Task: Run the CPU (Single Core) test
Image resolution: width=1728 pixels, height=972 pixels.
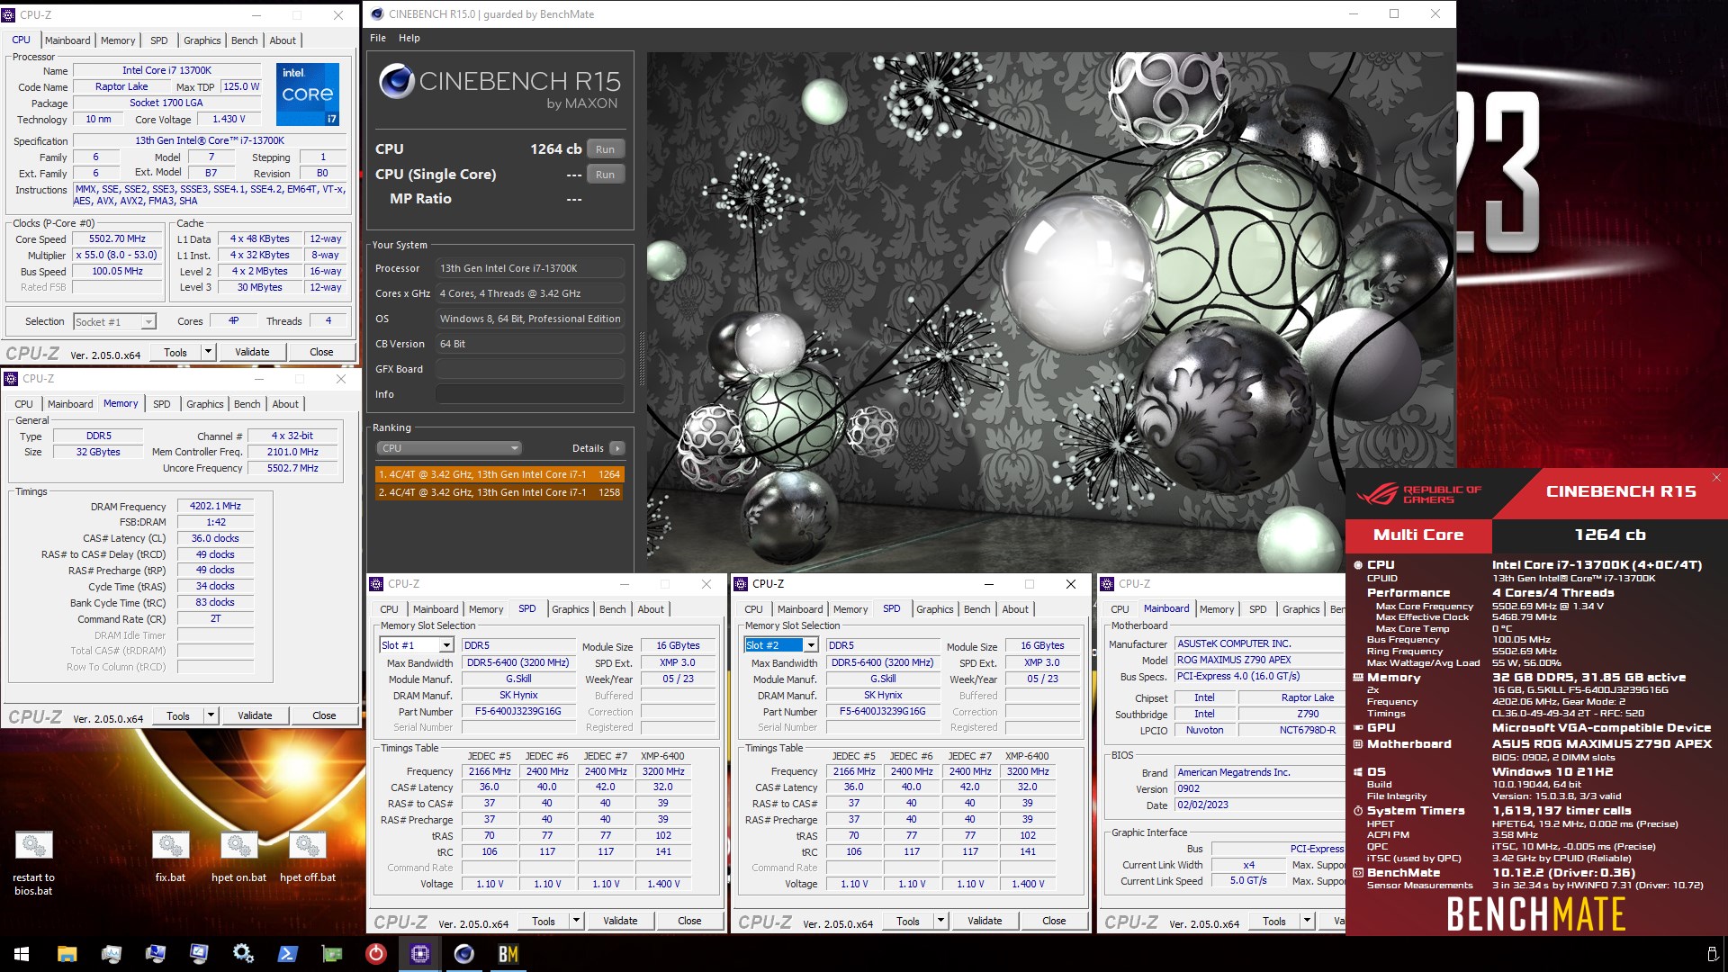Action: (x=605, y=175)
